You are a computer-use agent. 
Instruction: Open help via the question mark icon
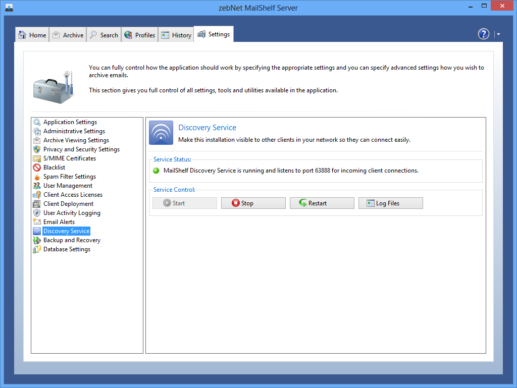tap(484, 34)
